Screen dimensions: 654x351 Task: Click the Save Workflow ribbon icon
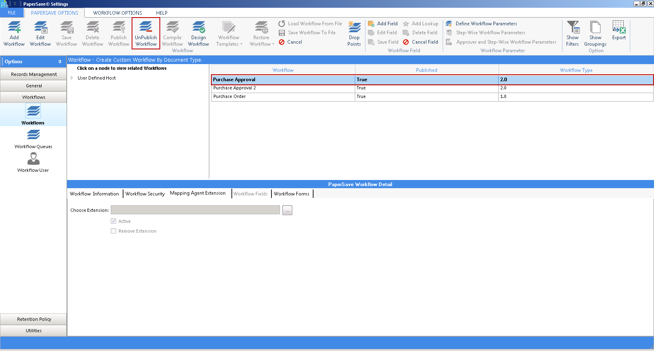pyautogui.click(x=67, y=33)
